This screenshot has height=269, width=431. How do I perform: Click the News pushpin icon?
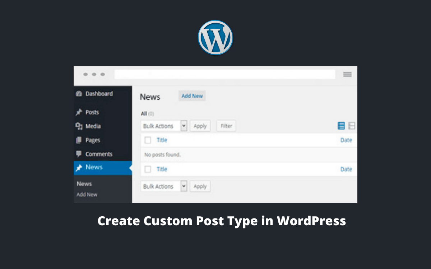(79, 167)
